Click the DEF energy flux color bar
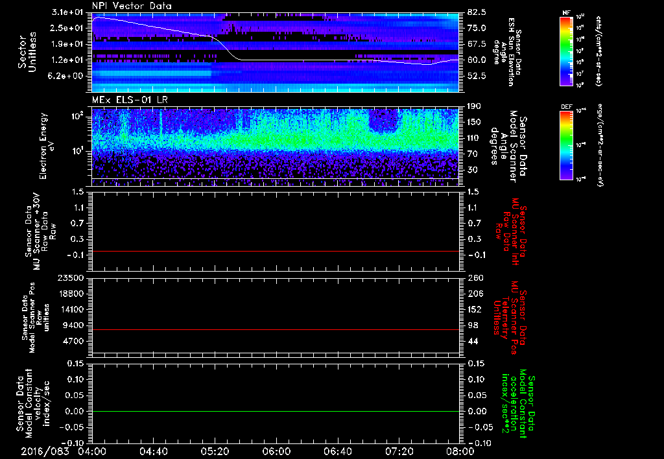This screenshot has height=459, width=664. (567, 145)
